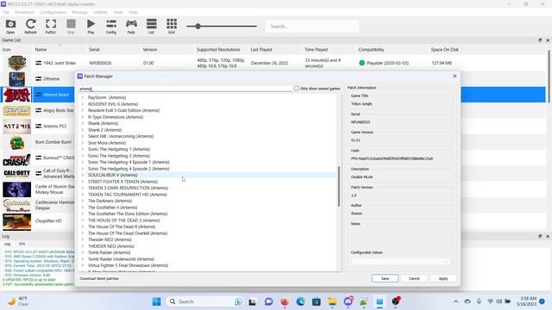Expand Sine Mora (Artemis) entry
Screen dimensions: 552x310
[83, 143]
